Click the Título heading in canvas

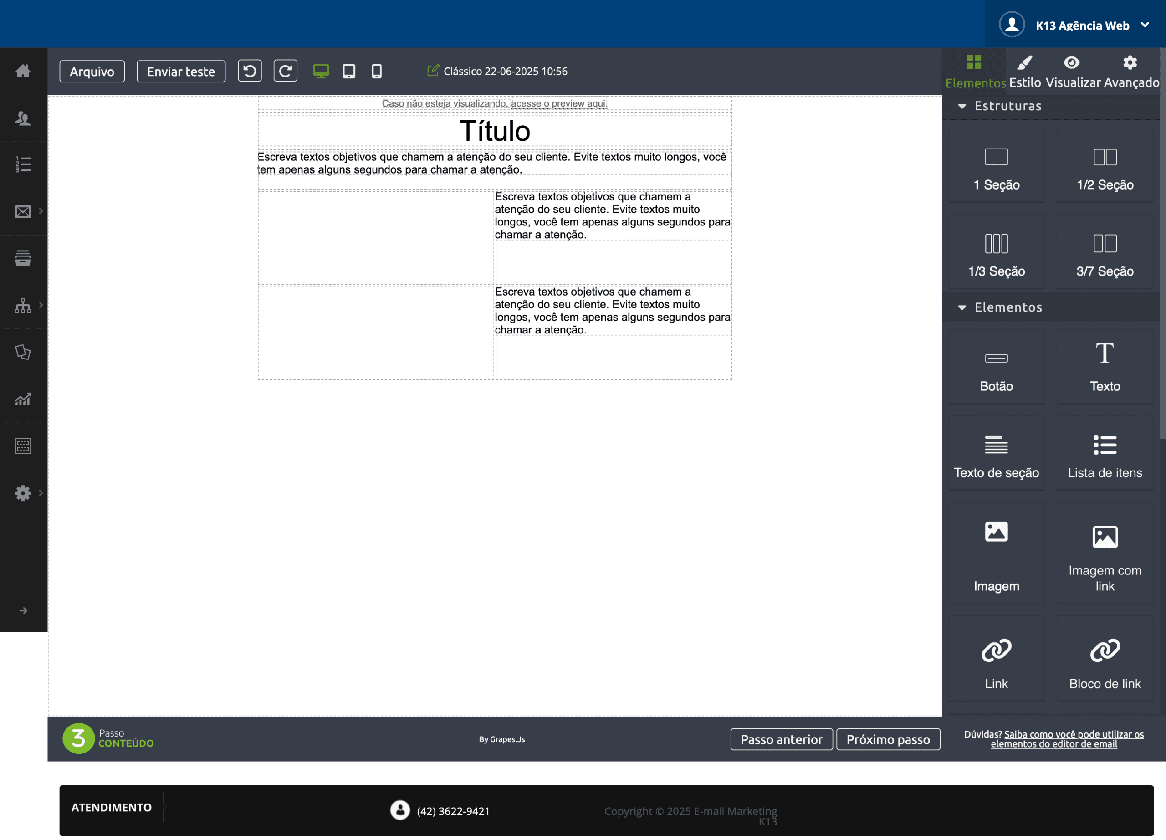pyautogui.click(x=495, y=131)
